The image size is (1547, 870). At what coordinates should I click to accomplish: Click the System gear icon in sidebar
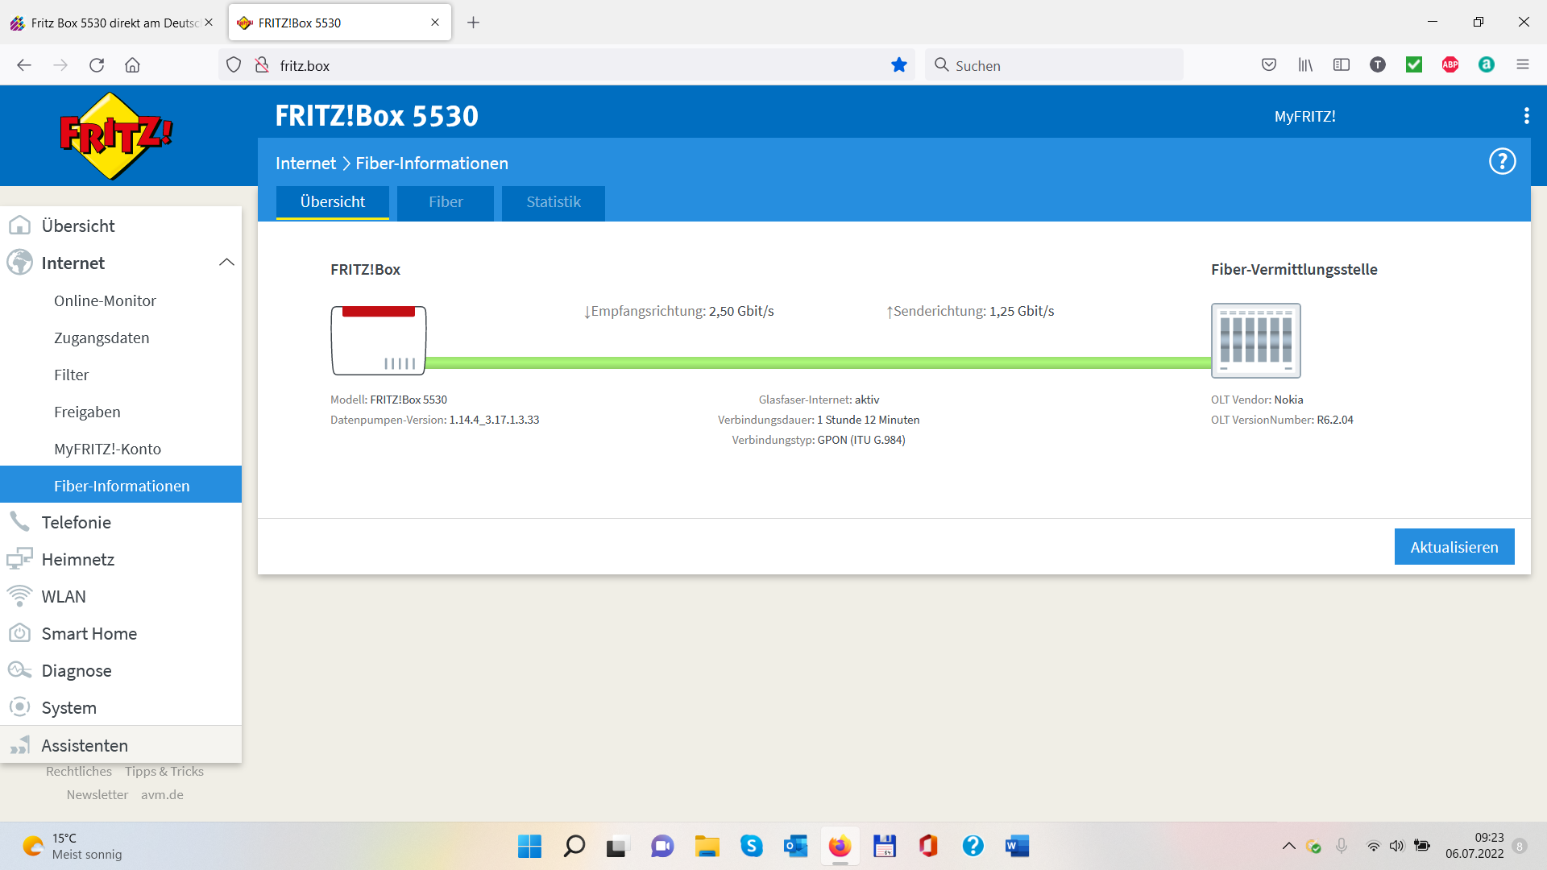tap(19, 707)
